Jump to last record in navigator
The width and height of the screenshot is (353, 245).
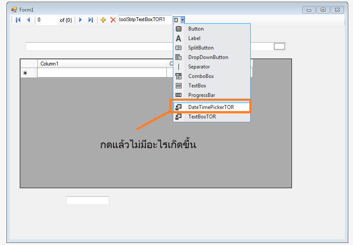[91, 20]
